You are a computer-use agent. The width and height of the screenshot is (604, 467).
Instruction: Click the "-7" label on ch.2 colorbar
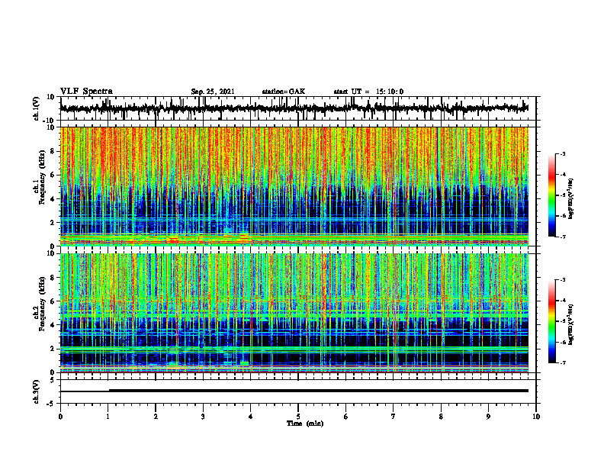click(x=562, y=362)
